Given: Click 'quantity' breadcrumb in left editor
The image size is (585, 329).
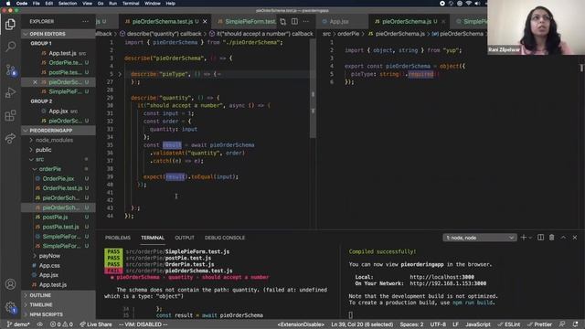Looking at the screenshot, I should point(164,34).
